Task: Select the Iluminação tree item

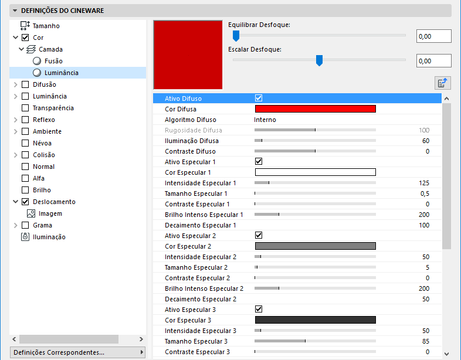Action: point(49,237)
